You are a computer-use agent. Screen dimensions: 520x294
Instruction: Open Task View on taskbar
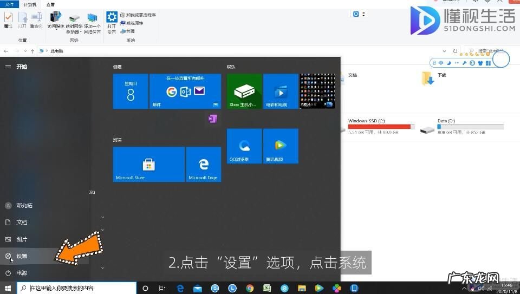point(162,289)
